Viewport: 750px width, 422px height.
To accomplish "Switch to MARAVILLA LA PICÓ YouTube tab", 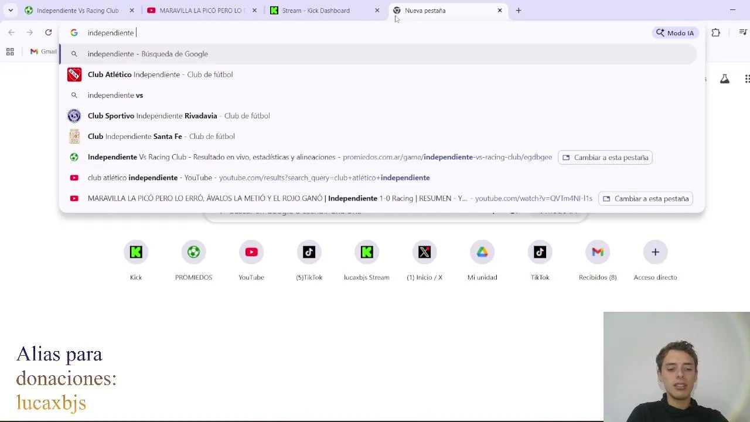I will 202,11.
